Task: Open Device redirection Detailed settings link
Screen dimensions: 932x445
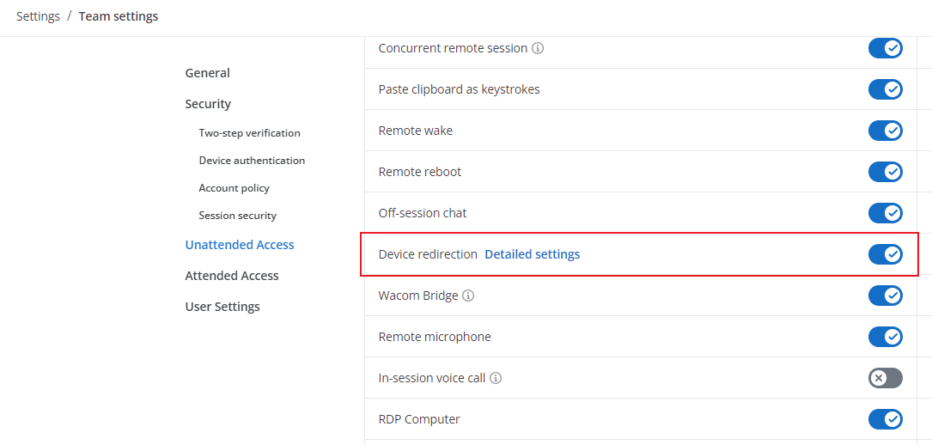Action: [x=532, y=254]
